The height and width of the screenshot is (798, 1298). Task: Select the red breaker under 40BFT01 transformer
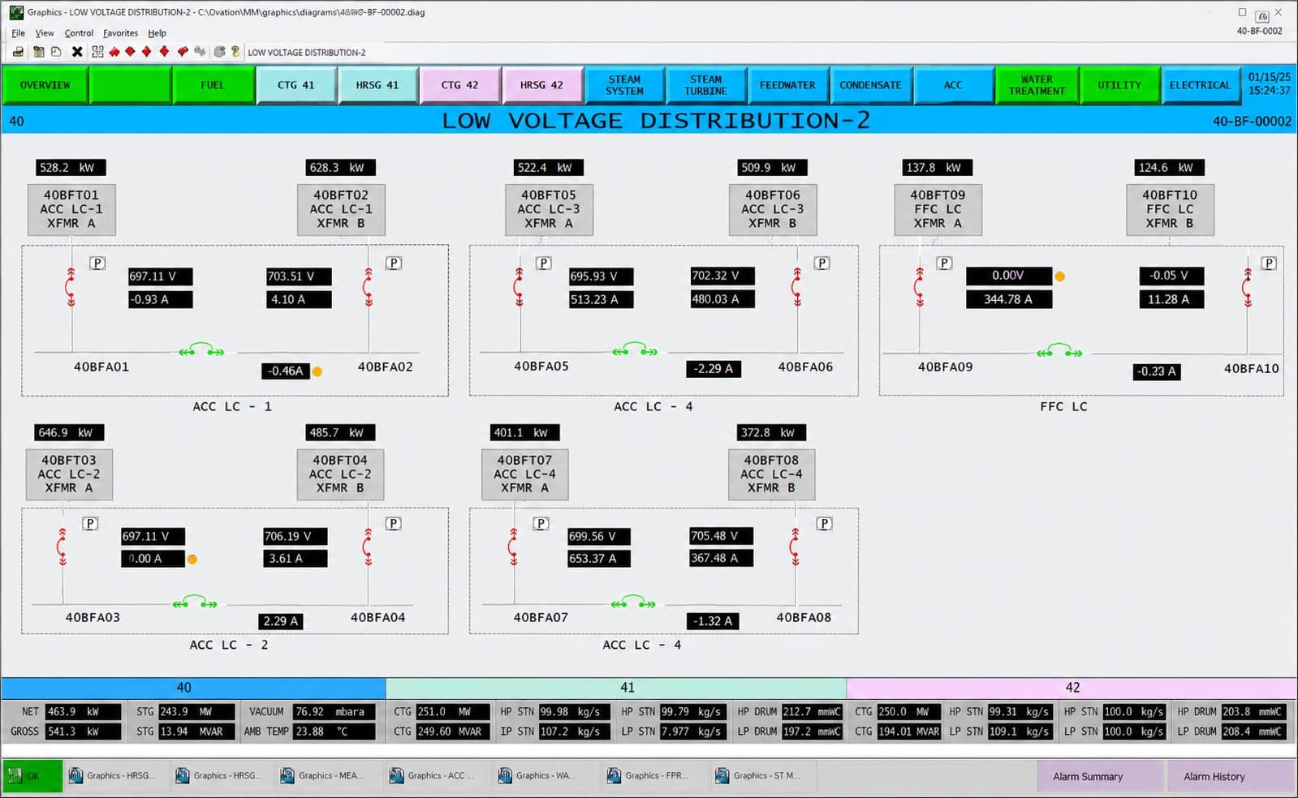(71, 286)
